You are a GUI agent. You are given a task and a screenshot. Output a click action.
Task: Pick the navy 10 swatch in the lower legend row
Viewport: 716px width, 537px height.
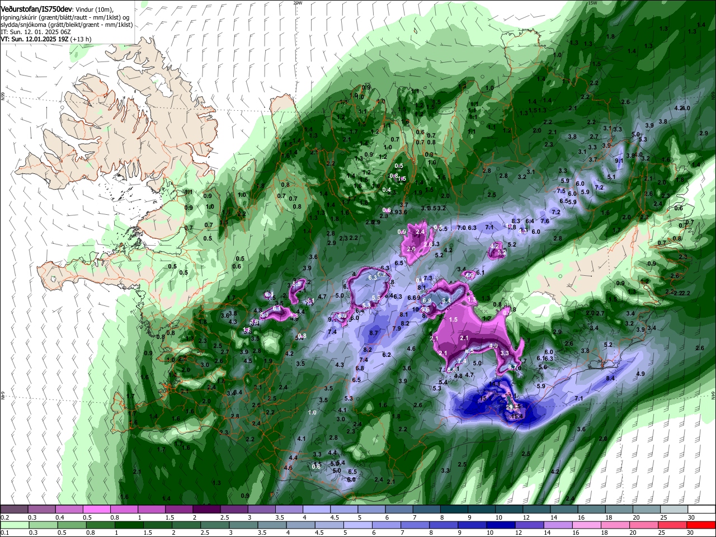[501, 525]
